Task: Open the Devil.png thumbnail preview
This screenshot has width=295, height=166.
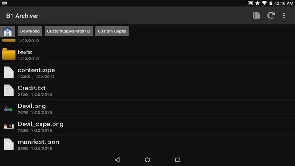Action: [x=8, y=109]
